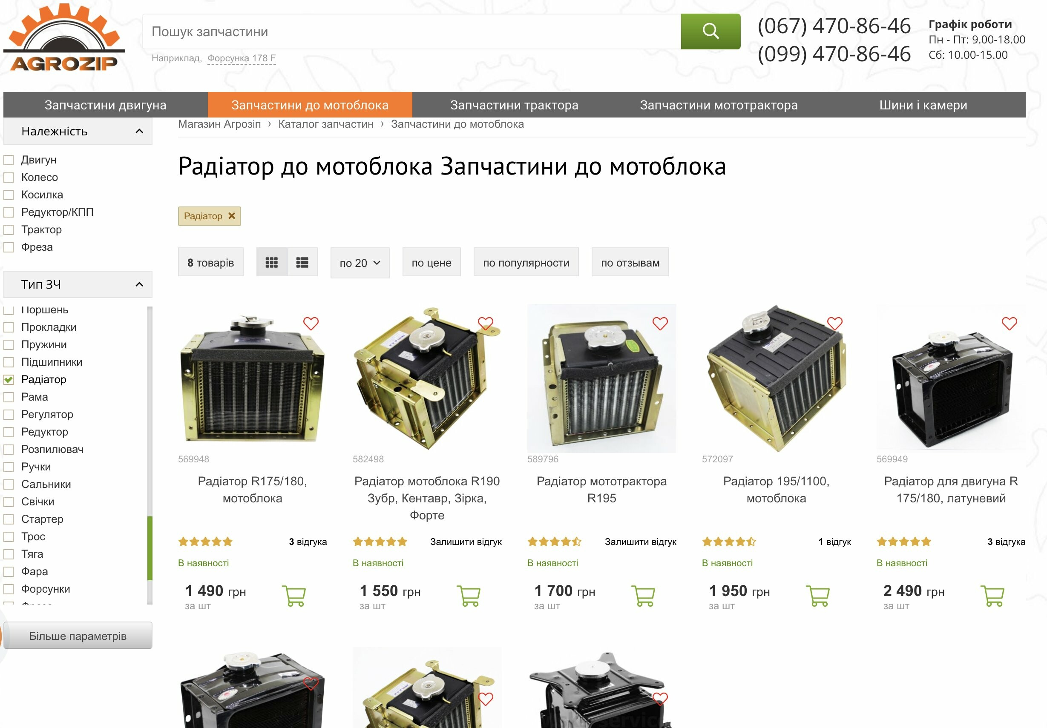Open Шини і камери menu tab

(923, 105)
